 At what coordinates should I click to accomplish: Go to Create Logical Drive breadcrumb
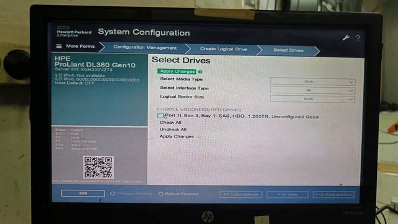[224, 49]
